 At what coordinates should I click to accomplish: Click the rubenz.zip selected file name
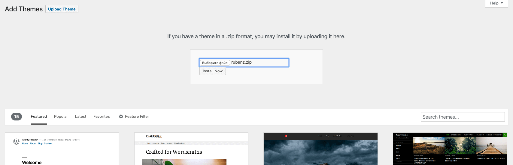pos(241,62)
